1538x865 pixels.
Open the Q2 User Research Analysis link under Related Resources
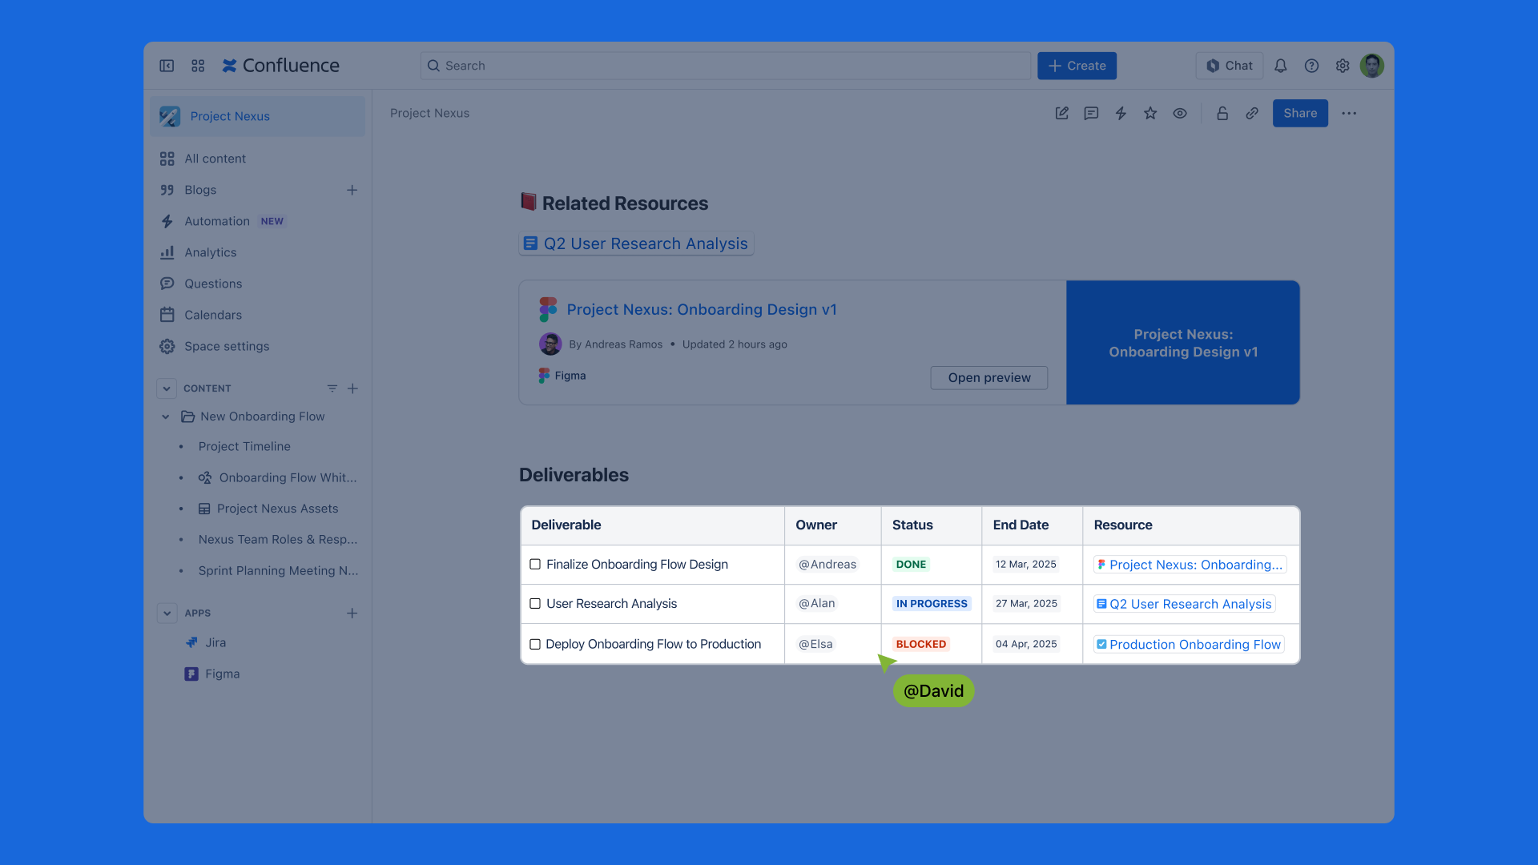(x=636, y=243)
